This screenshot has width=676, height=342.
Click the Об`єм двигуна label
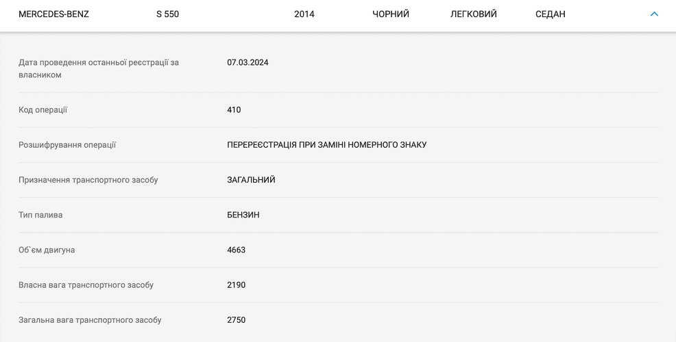(x=47, y=250)
